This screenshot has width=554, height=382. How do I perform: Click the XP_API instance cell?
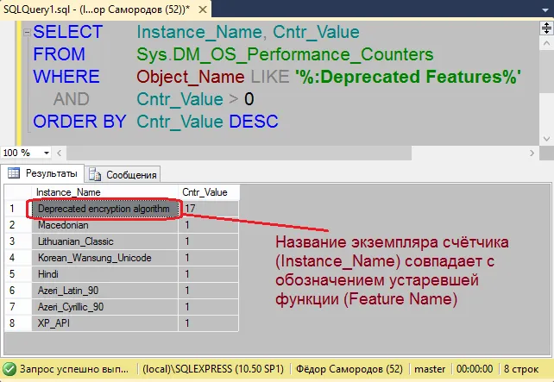point(54,323)
